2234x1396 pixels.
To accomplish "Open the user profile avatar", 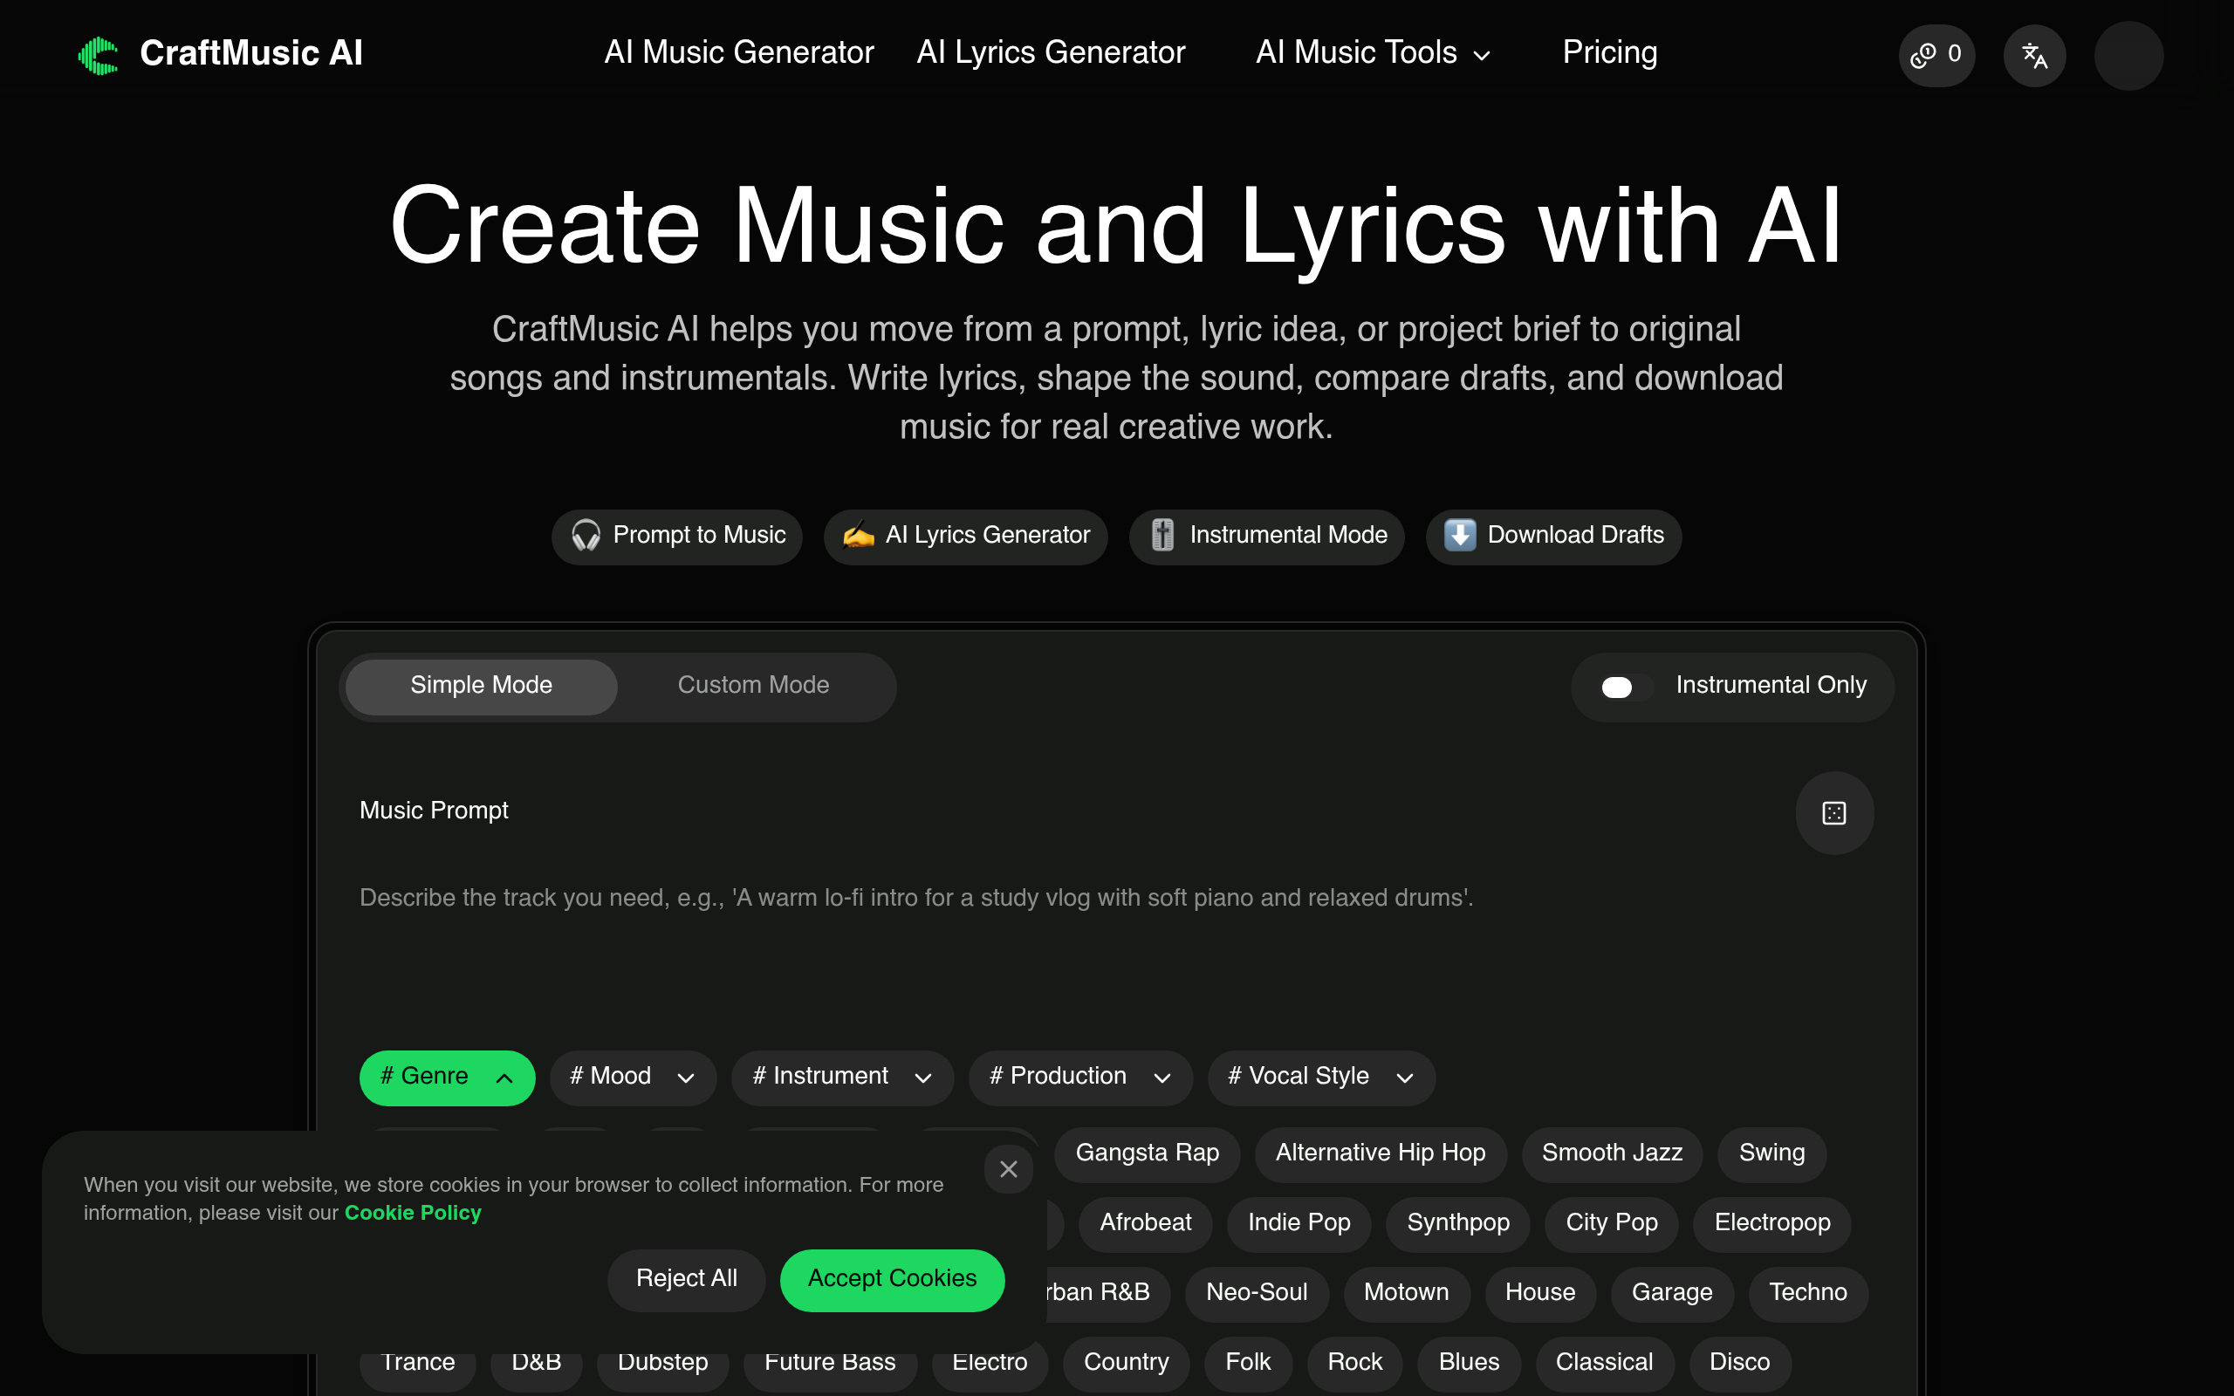I will 2128,55.
